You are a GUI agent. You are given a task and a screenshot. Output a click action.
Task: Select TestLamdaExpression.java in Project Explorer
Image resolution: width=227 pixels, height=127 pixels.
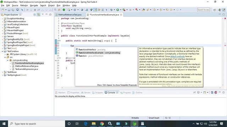[27, 69]
